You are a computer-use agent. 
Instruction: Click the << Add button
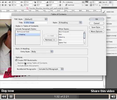click(x=50, y=36)
